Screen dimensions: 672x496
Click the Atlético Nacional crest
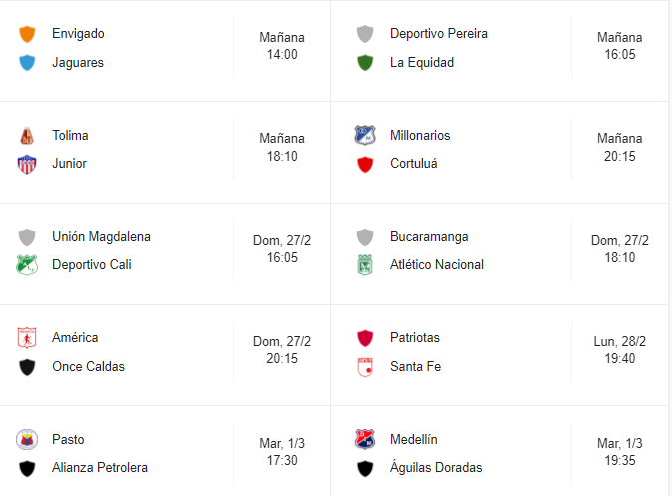365,265
